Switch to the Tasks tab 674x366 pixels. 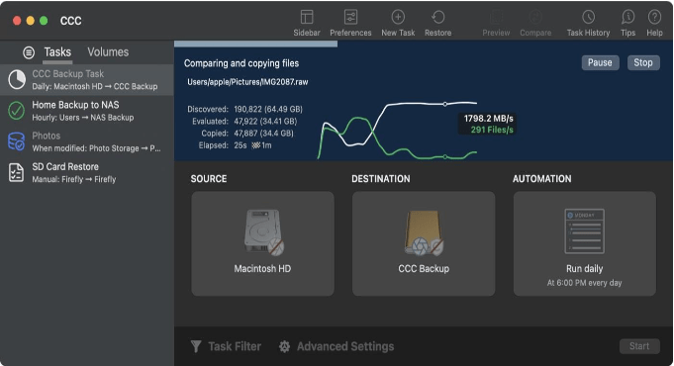tap(57, 52)
